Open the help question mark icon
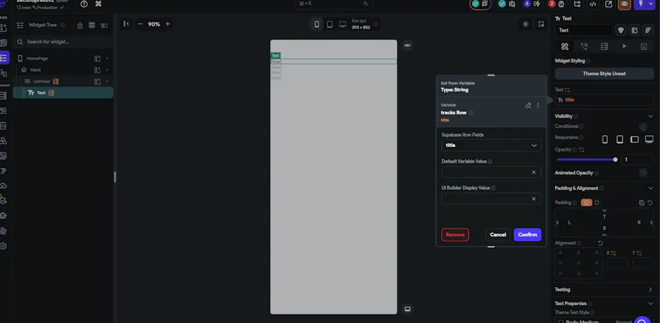The width and height of the screenshot is (660, 323). (x=84, y=4)
